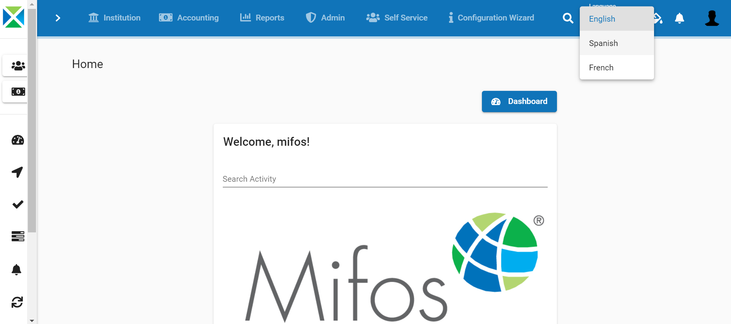Open the Institution menu

point(114,18)
